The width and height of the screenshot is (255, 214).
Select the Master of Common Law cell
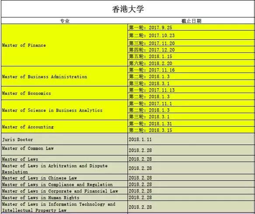tap(65, 150)
